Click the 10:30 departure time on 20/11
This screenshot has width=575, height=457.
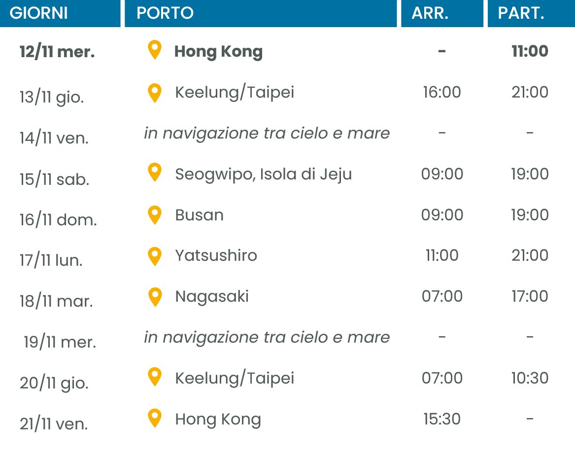click(530, 378)
